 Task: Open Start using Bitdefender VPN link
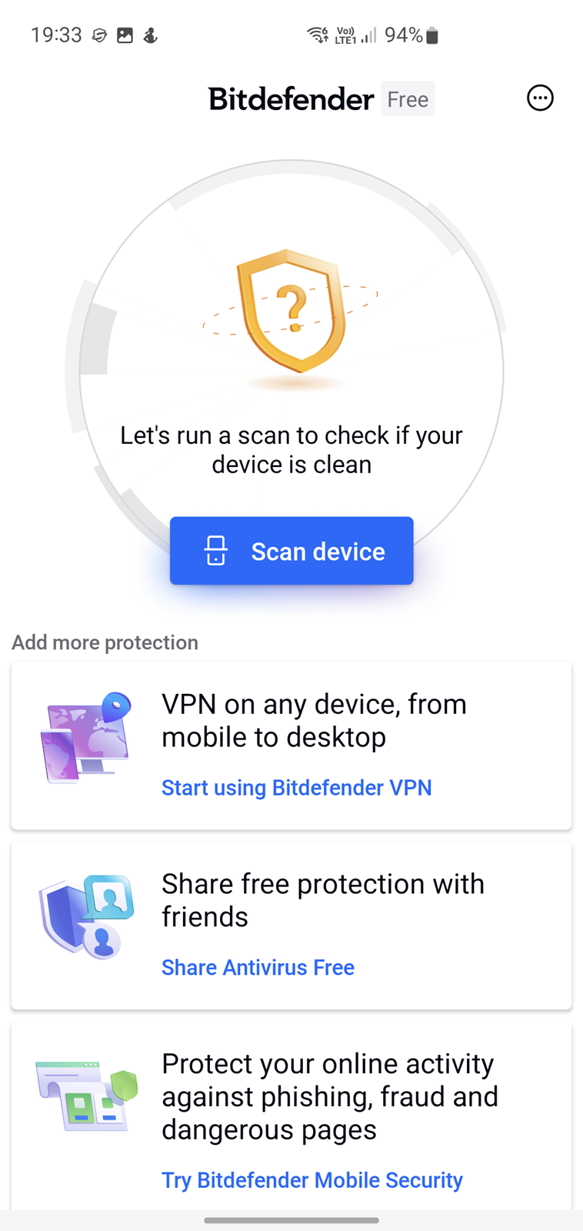pos(297,788)
